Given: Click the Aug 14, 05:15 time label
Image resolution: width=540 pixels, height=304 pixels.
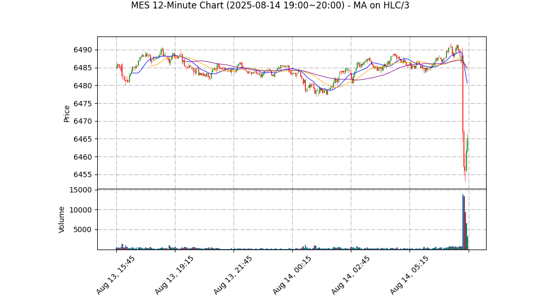Looking at the screenshot, I should coord(409,275).
